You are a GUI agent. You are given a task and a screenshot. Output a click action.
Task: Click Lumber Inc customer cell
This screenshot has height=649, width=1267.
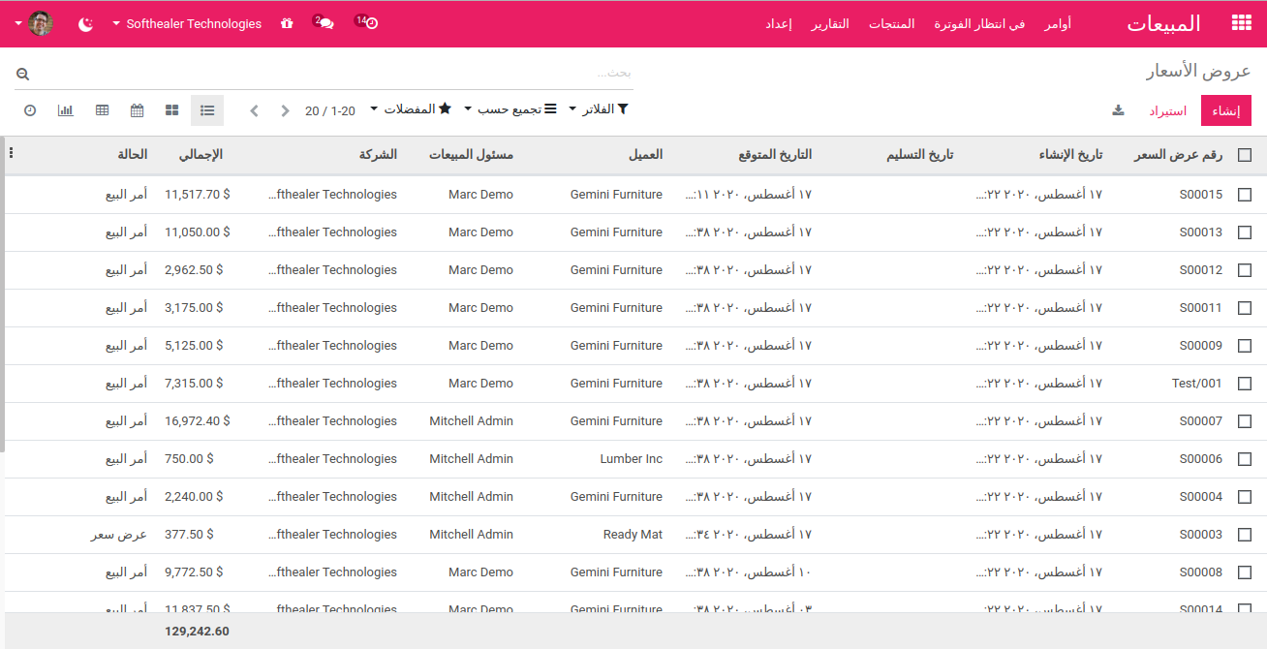pyautogui.click(x=632, y=459)
